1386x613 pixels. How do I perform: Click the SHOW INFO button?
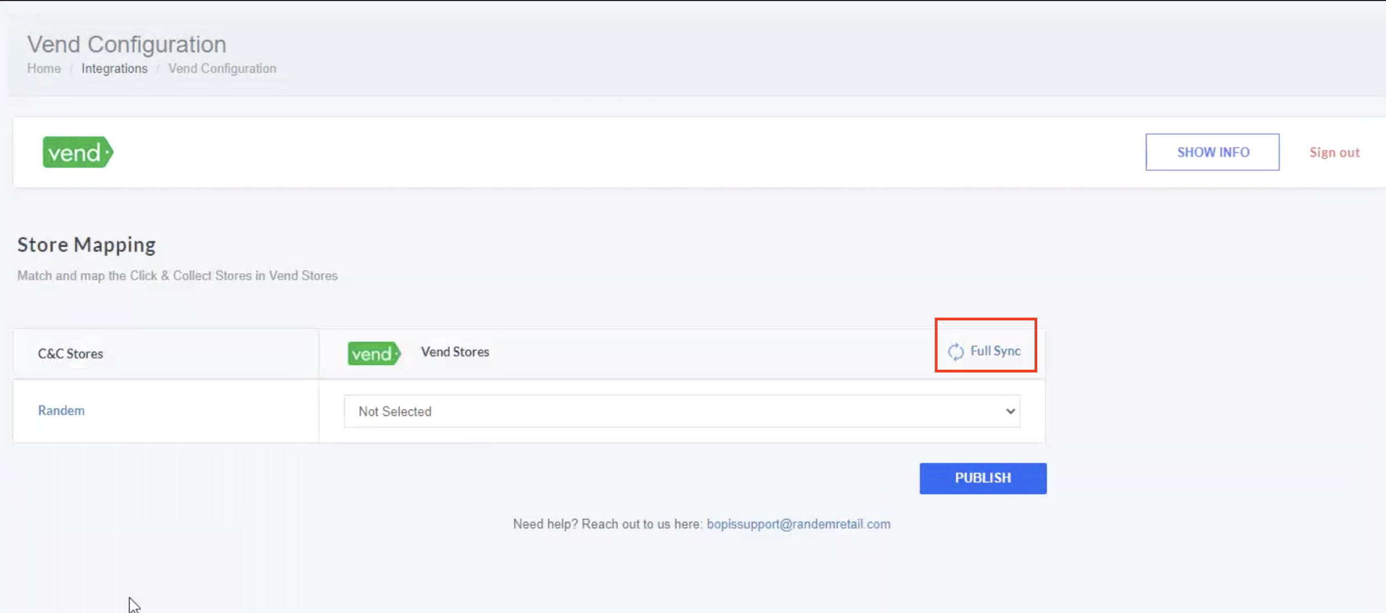(x=1212, y=152)
